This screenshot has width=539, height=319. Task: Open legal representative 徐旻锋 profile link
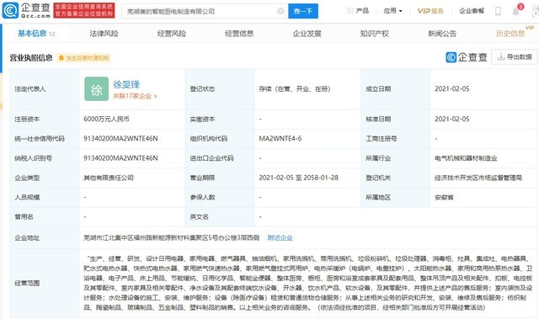tap(126, 84)
